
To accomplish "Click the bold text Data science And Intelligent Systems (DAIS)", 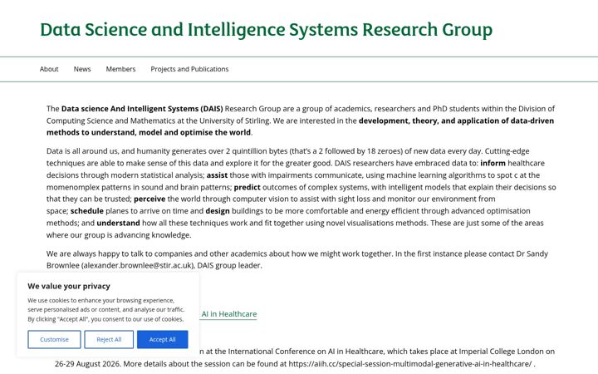I will coord(142,109).
